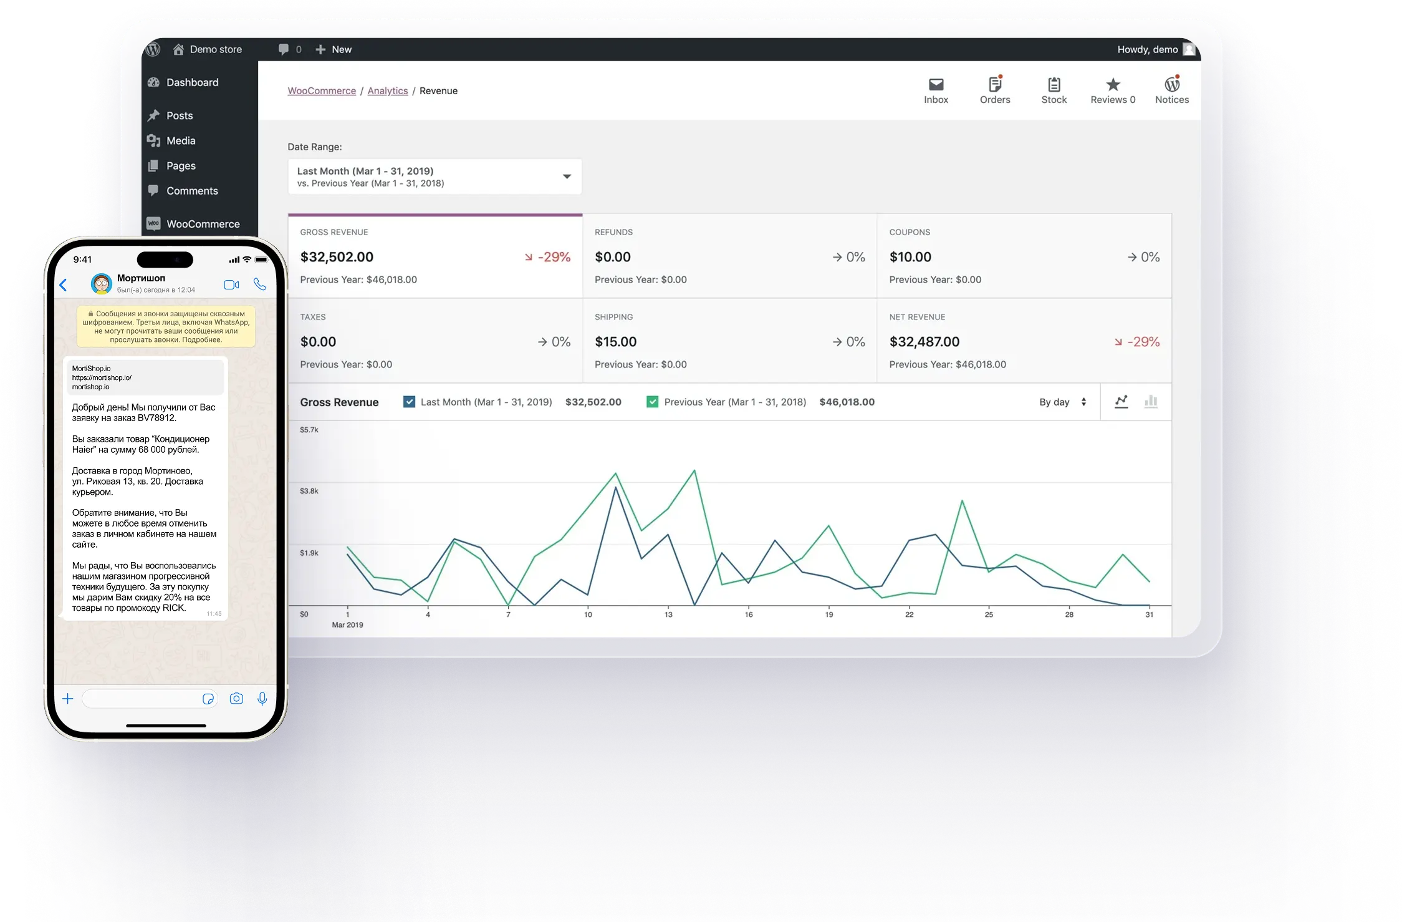Click the 'Mar 2019' axis label
This screenshot has height=922, width=1402.
[x=347, y=625]
